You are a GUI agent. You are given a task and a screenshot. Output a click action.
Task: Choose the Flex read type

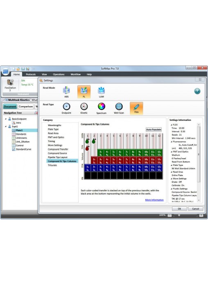click(x=136, y=109)
